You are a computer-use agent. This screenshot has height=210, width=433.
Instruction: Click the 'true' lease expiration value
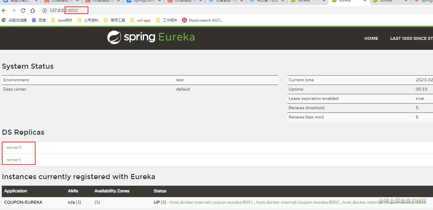(x=420, y=98)
